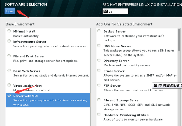Click the 'Backup Server' label
The width and height of the screenshot is (182, 126).
pyautogui.click(x=115, y=31)
